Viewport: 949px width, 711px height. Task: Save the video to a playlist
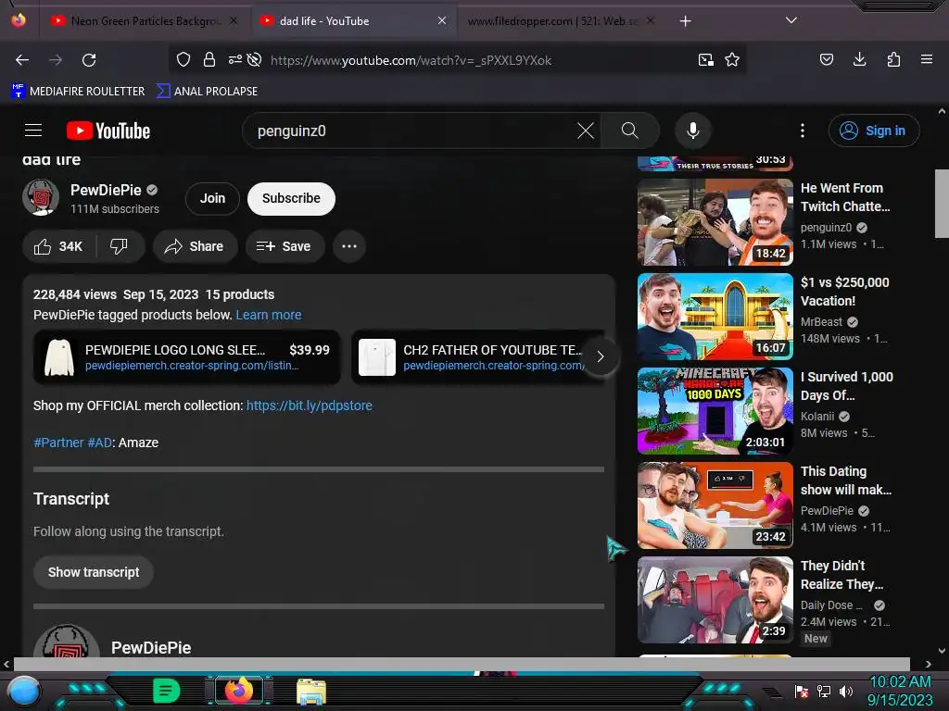284,246
